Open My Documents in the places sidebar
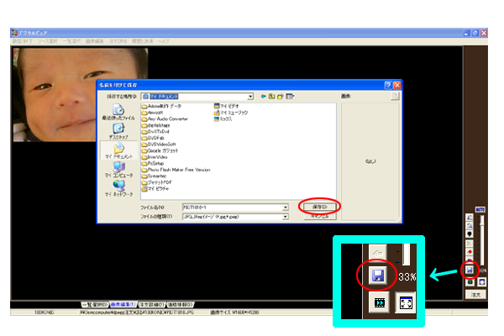 pos(118,150)
